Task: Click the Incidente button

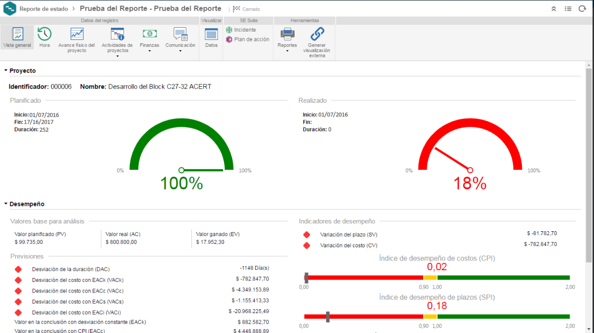Action: (241, 30)
